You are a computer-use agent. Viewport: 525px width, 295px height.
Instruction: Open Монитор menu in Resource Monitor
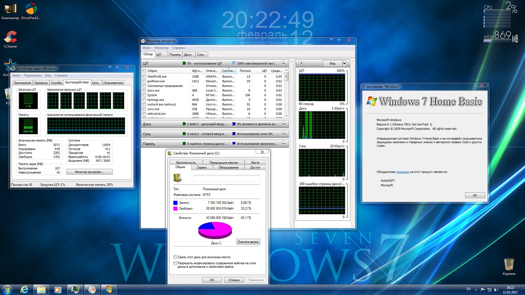162,48
